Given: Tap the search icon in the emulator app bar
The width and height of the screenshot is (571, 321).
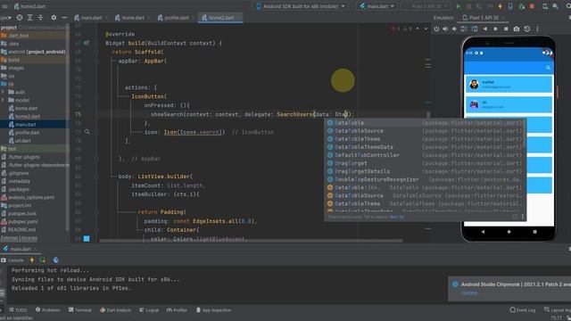Looking at the screenshot, I should tap(548, 68).
